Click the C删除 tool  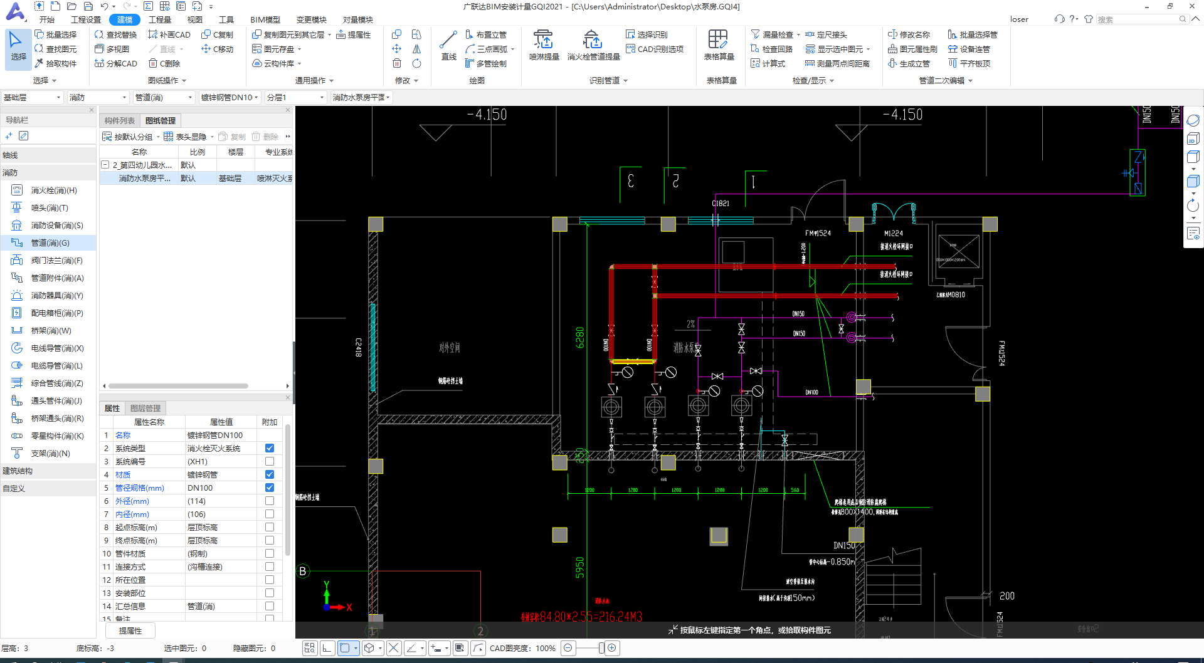(164, 63)
